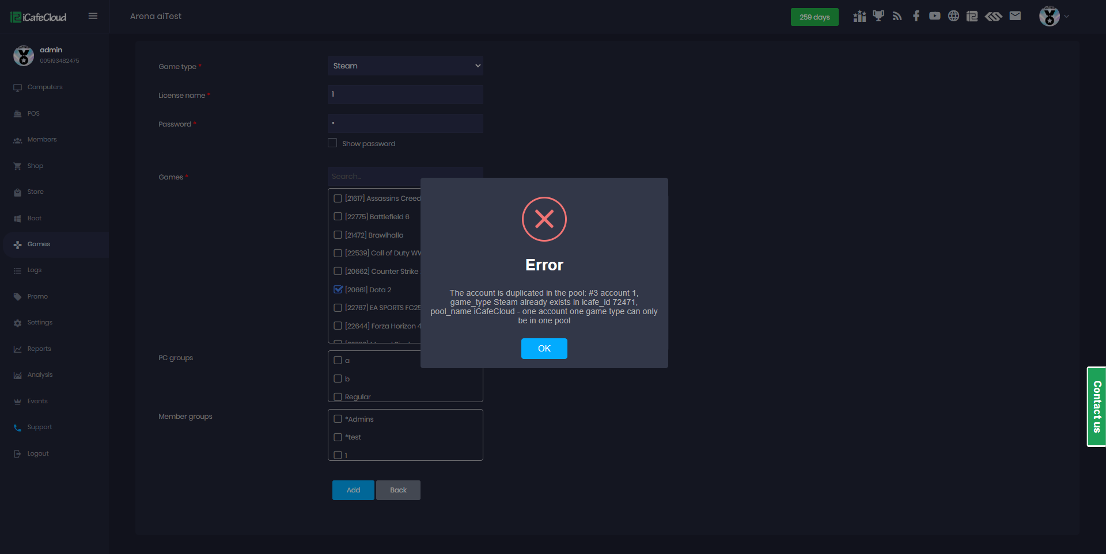Visit the Facebook page icon
This screenshot has width=1106, height=554.
point(916,16)
